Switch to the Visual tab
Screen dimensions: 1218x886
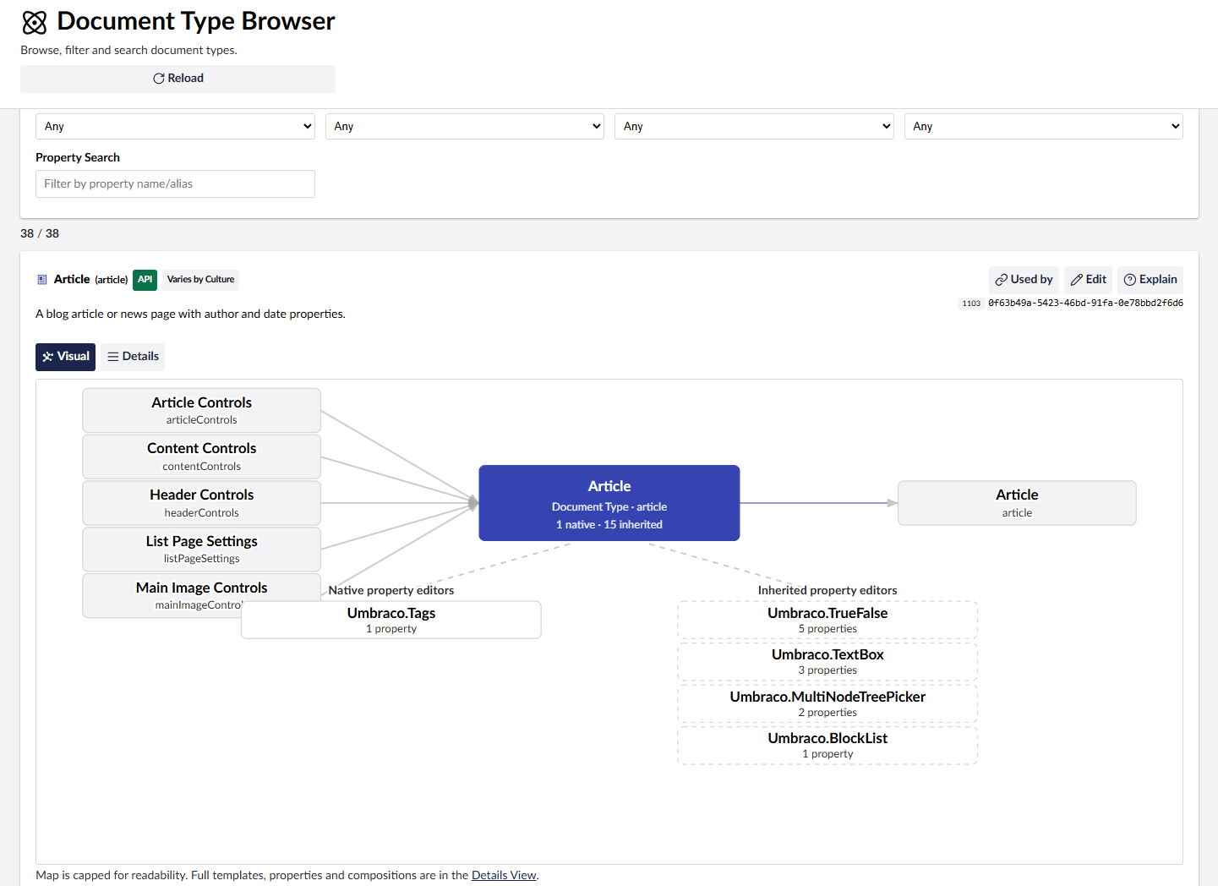point(65,357)
